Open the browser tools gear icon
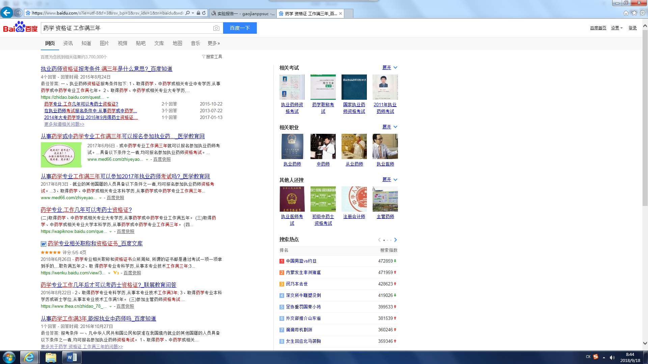The width and height of the screenshot is (648, 364). coord(643,13)
